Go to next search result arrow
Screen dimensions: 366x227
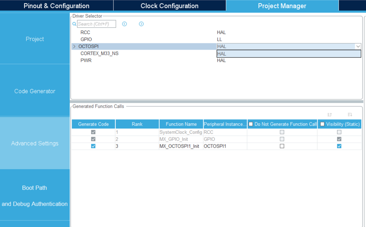point(141,24)
